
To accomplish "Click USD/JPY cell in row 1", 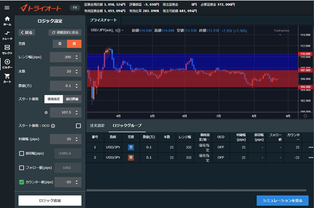I will 113,148.
